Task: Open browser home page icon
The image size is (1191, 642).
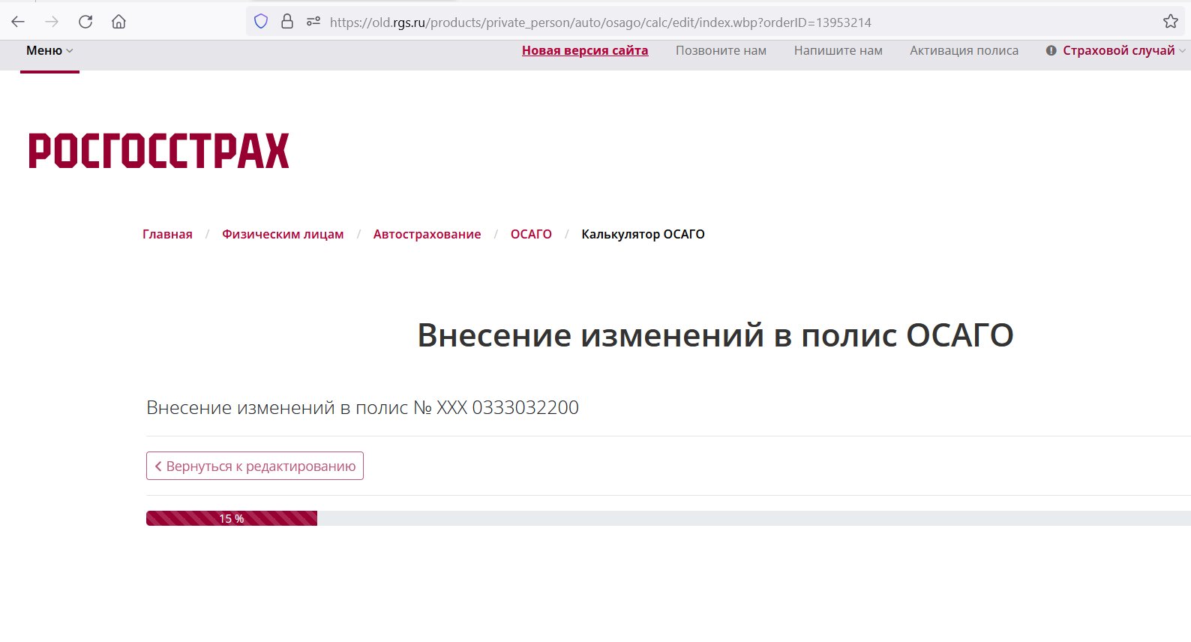Action: 118,22
